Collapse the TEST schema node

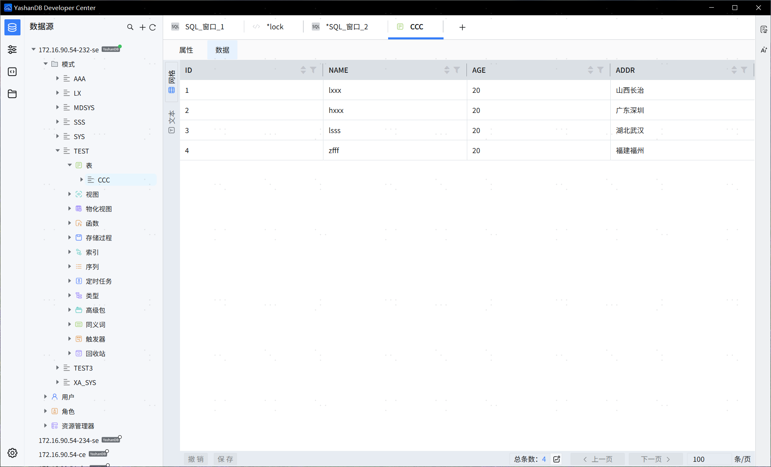(57, 151)
